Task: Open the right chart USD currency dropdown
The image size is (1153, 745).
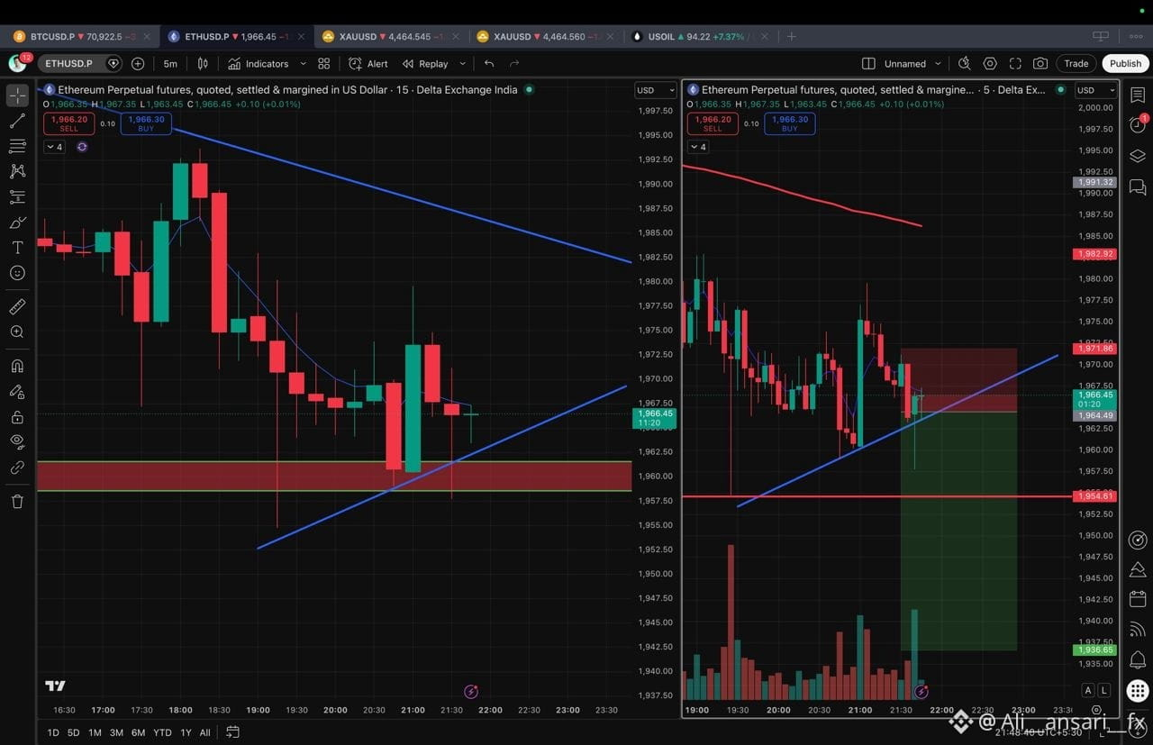Action: [1095, 90]
